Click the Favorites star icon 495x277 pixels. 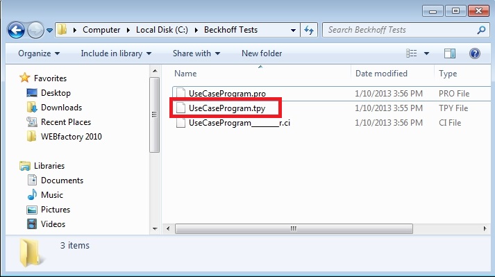pos(24,78)
